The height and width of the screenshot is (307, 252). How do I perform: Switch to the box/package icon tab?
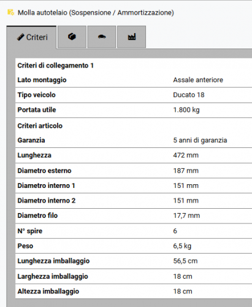72,37
